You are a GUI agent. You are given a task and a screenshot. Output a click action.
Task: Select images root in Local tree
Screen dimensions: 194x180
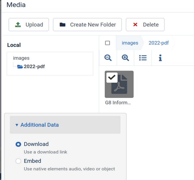(21, 58)
